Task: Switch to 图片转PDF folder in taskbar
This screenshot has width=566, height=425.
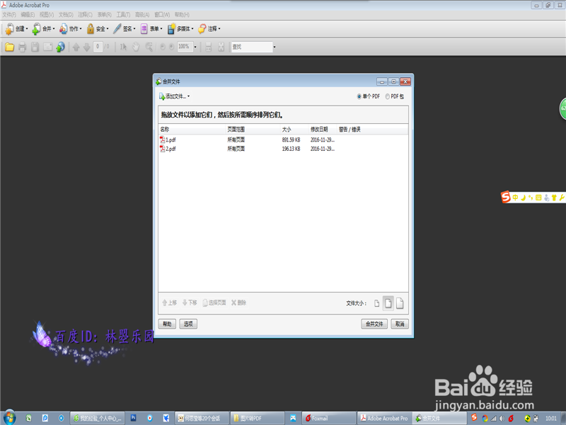Action: coord(257,418)
